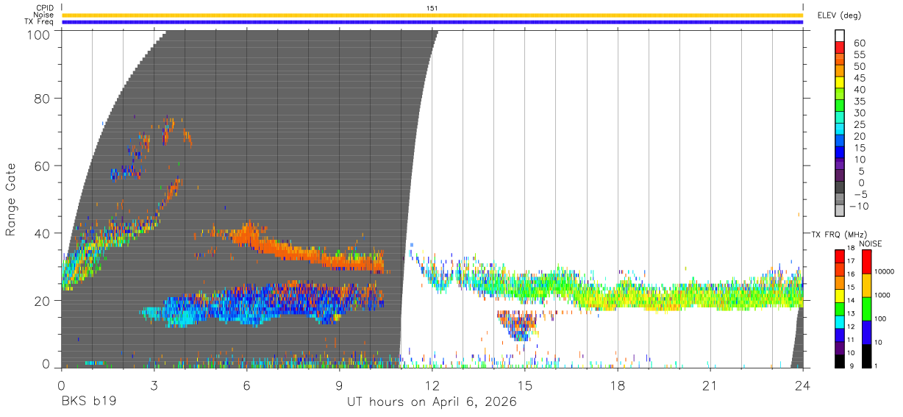Click the 6 tick on UT hours axis
903x417 pixels.
247,385
